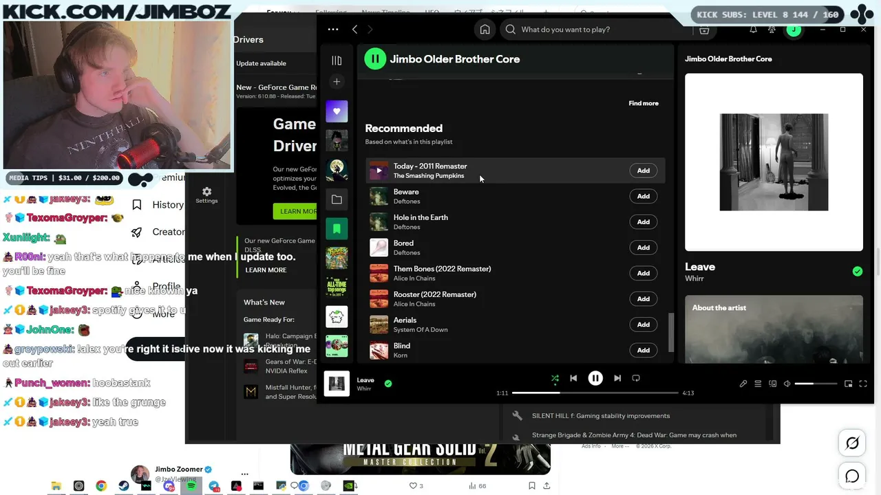Open File Explorer from the taskbar

coord(56,486)
